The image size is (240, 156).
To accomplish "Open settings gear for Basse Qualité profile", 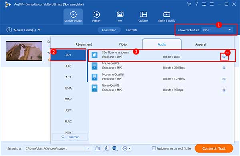I will pos(224,90).
